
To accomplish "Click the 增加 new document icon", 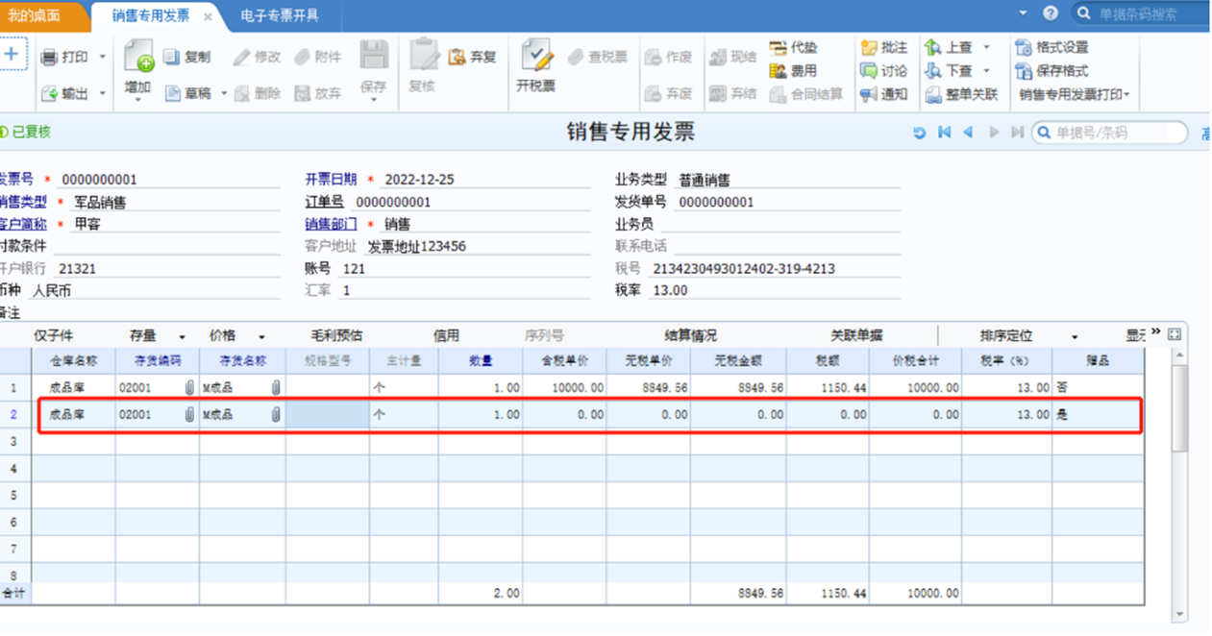I will pyautogui.click(x=138, y=57).
